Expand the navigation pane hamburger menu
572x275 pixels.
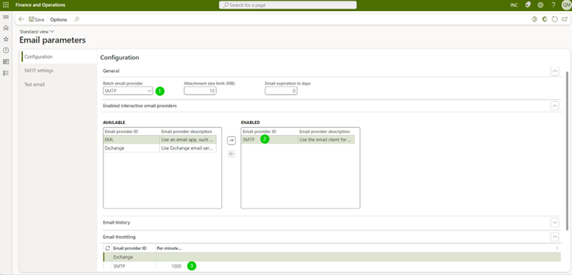pos(6,17)
